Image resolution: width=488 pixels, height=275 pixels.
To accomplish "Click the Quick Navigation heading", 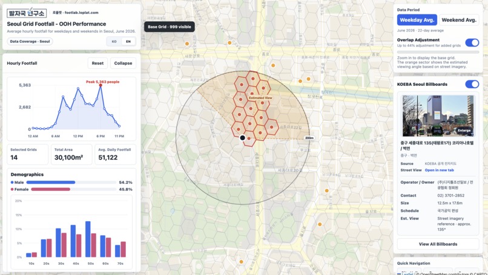I will (414, 263).
